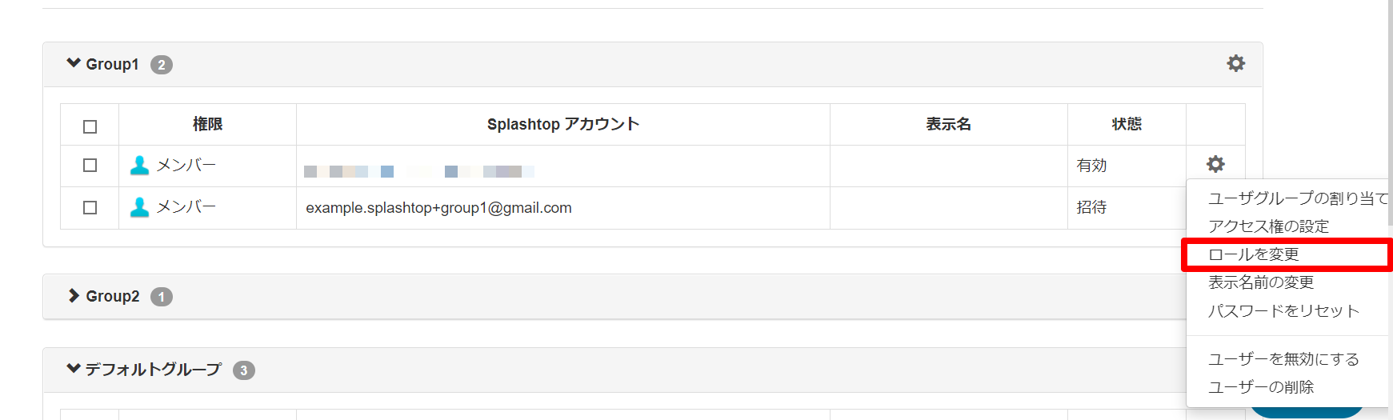Collapse the Group1 section
The image size is (1393, 420).
tap(74, 63)
